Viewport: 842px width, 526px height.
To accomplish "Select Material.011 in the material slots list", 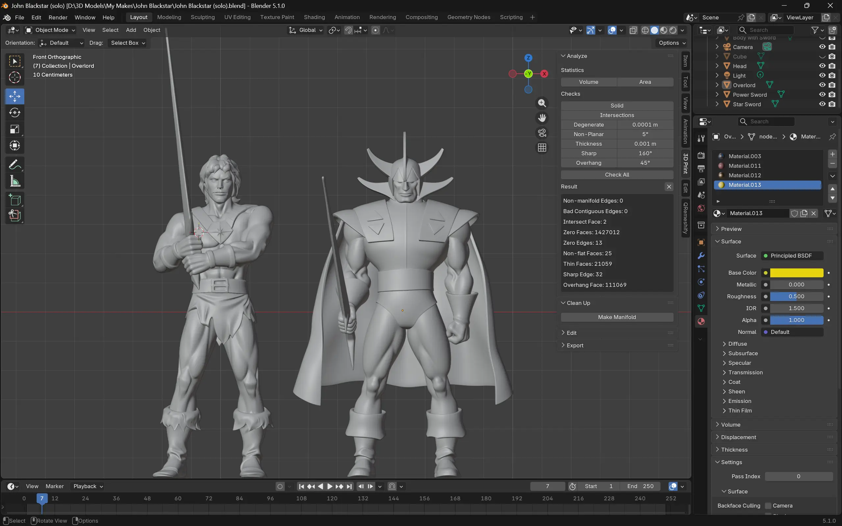I will click(768, 166).
